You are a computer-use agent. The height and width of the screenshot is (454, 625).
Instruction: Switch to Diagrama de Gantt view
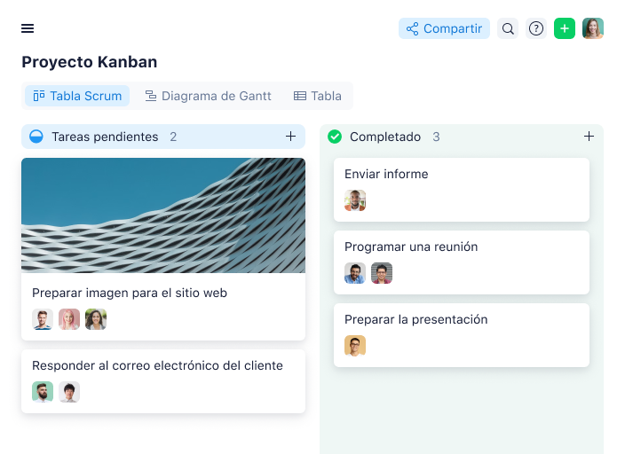tap(208, 96)
